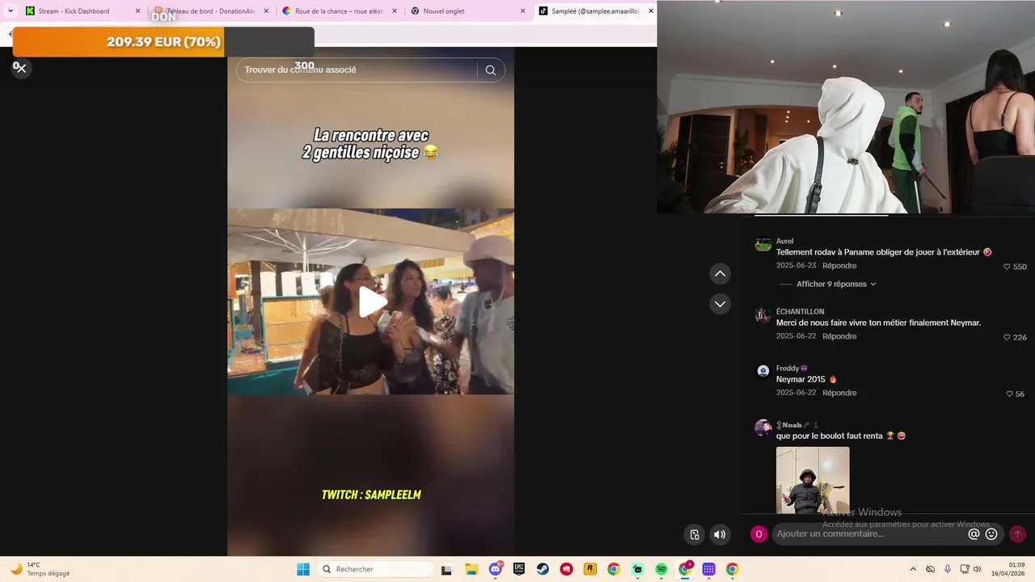Expand 'Afficher 9 réponses' under Aurel's comment
Image resolution: width=1035 pixels, height=582 pixels.
point(836,285)
